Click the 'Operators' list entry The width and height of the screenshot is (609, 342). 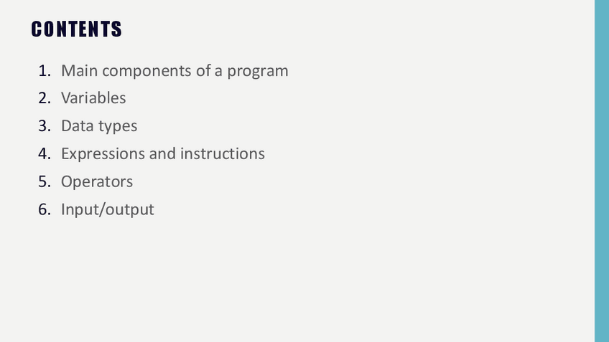[x=97, y=181]
